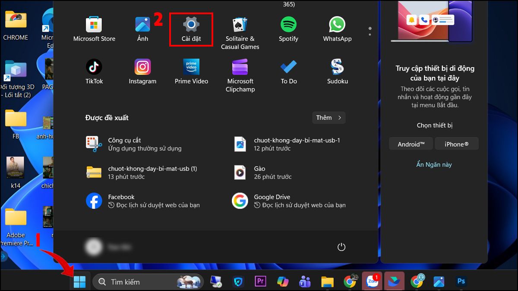Open Prime Video app
This screenshot has height=291, width=518.
pyautogui.click(x=191, y=72)
